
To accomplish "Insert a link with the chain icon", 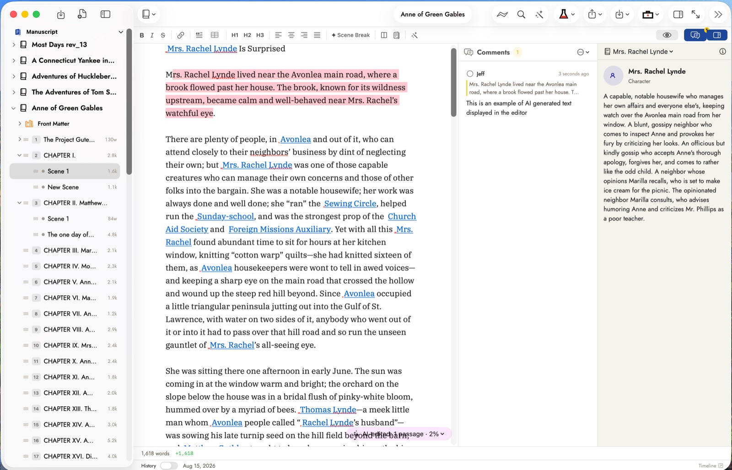I will coord(181,35).
